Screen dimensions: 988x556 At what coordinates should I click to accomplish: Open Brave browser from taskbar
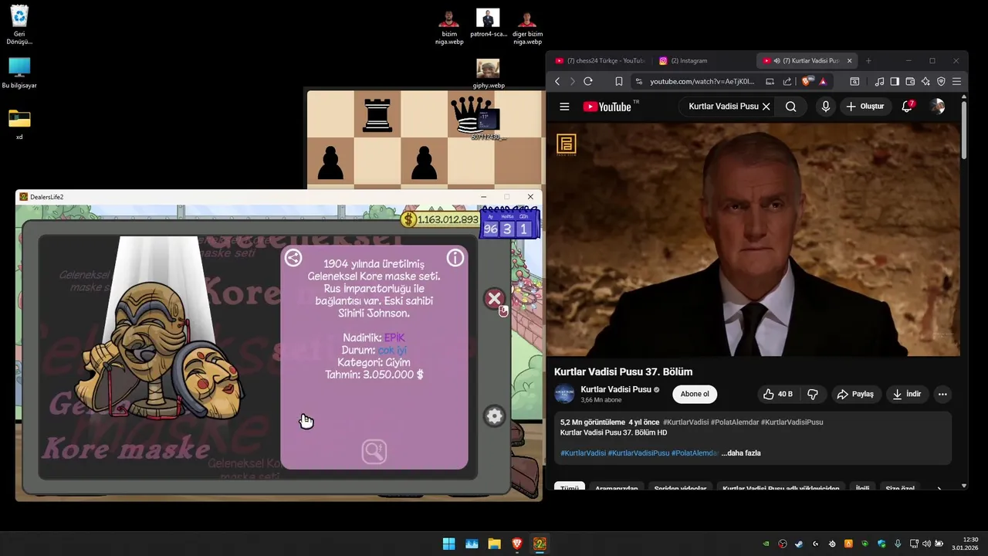[517, 544]
